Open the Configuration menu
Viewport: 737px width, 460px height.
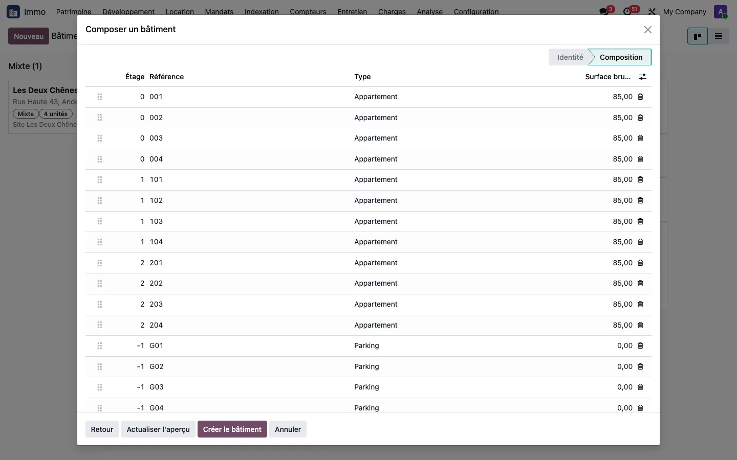476,12
